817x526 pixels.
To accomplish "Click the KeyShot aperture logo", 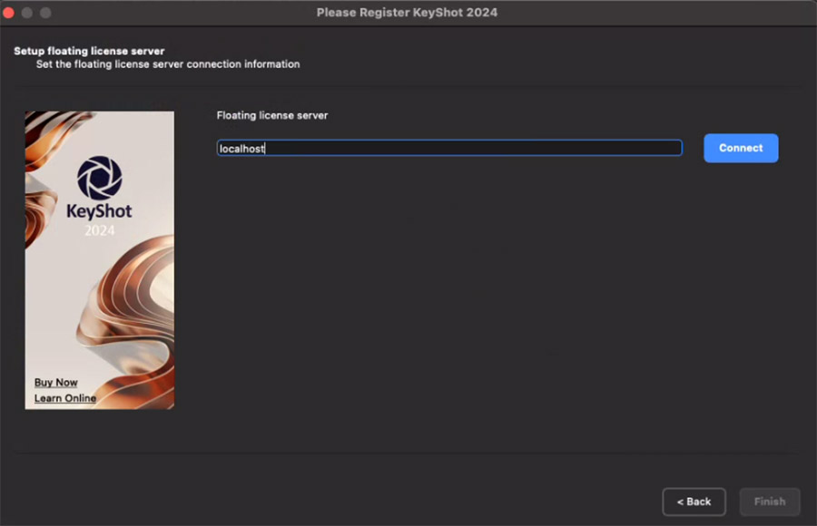I will (98, 178).
